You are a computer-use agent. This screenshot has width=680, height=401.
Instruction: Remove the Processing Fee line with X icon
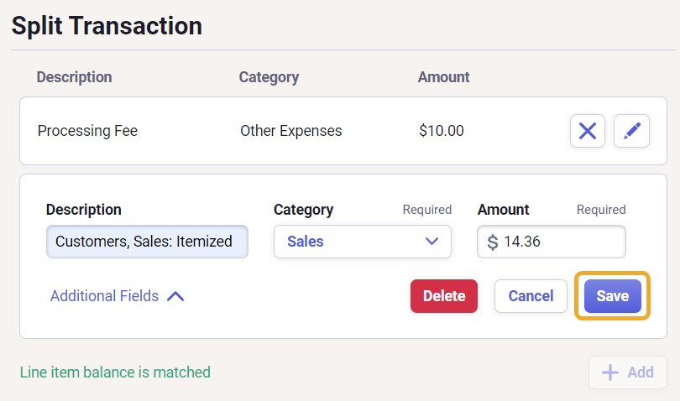(x=587, y=131)
